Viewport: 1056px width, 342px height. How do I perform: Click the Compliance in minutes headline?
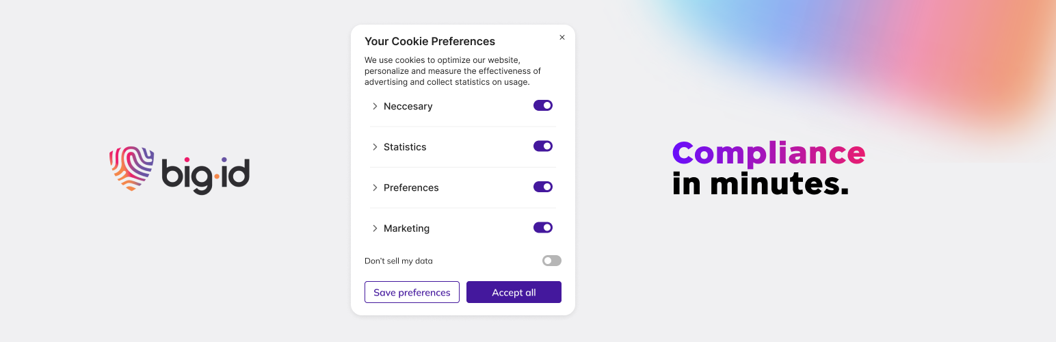click(x=769, y=168)
